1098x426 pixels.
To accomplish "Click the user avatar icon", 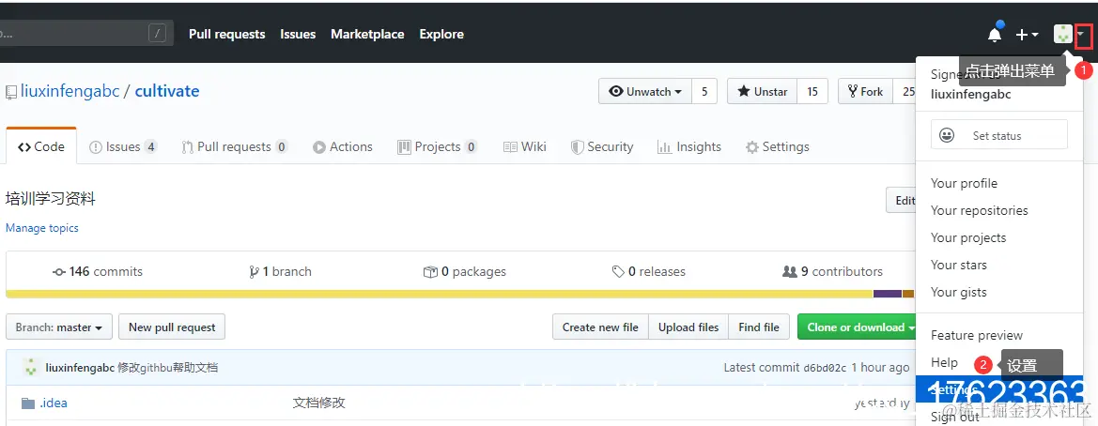I will [1062, 35].
